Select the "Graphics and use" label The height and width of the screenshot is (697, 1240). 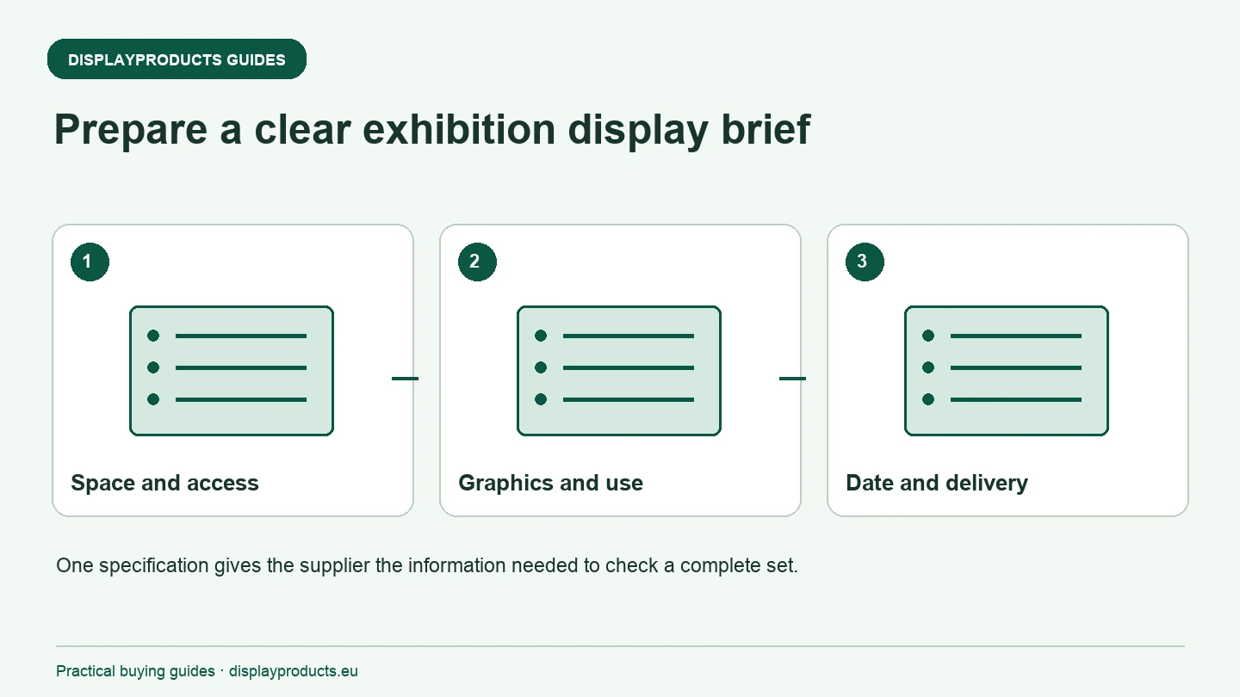[x=550, y=483]
